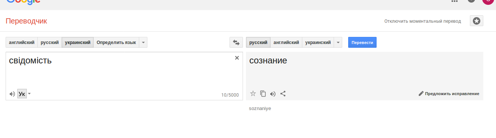Select русский as source language
The height and width of the screenshot is (138, 496).
50,43
